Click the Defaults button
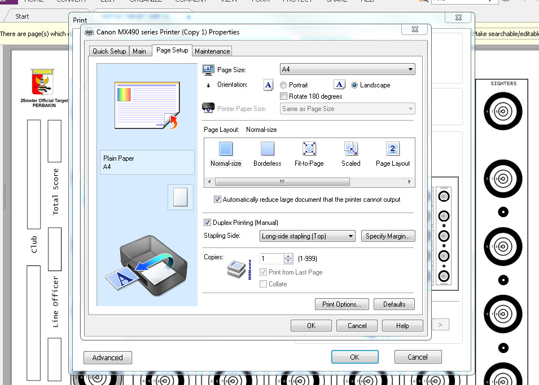The height and width of the screenshot is (385, 539). [x=395, y=304]
